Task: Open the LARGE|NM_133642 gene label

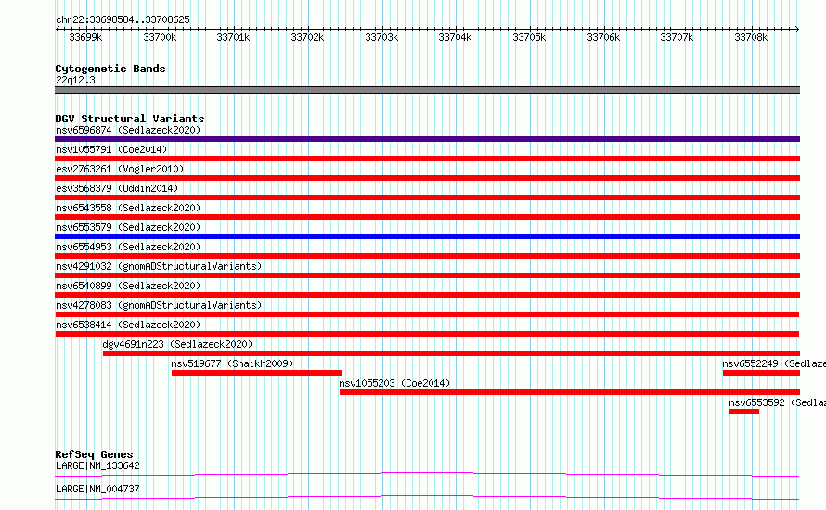Action: coord(97,465)
